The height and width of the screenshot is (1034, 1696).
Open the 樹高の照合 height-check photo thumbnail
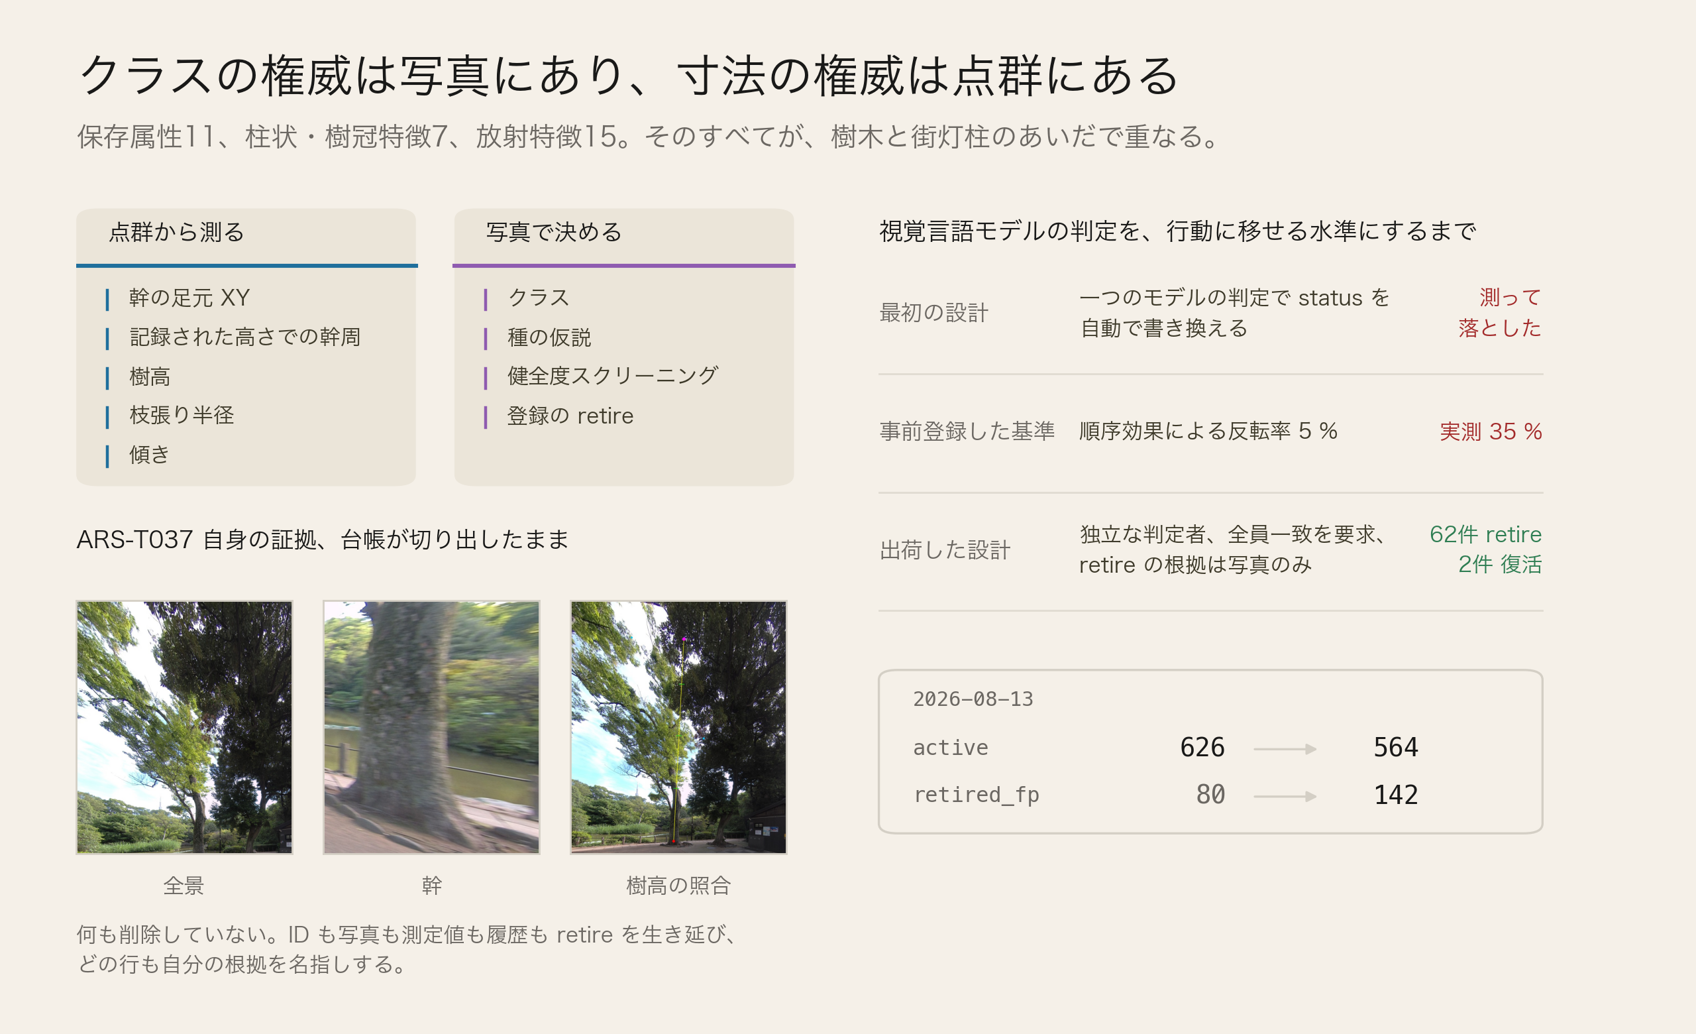click(678, 727)
